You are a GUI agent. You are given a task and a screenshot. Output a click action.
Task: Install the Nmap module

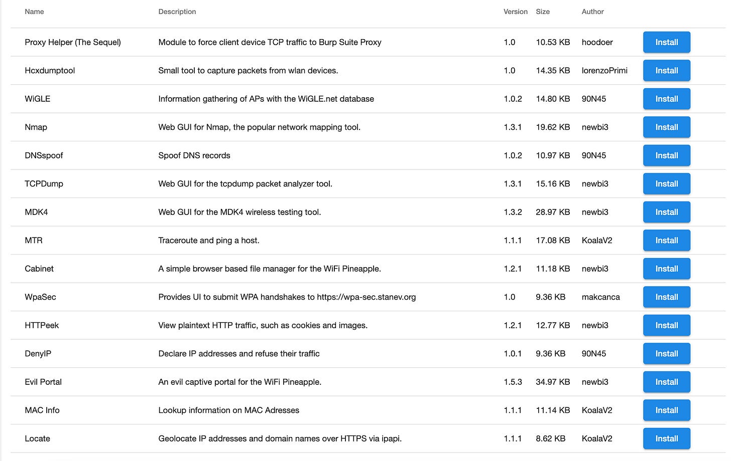click(x=666, y=127)
